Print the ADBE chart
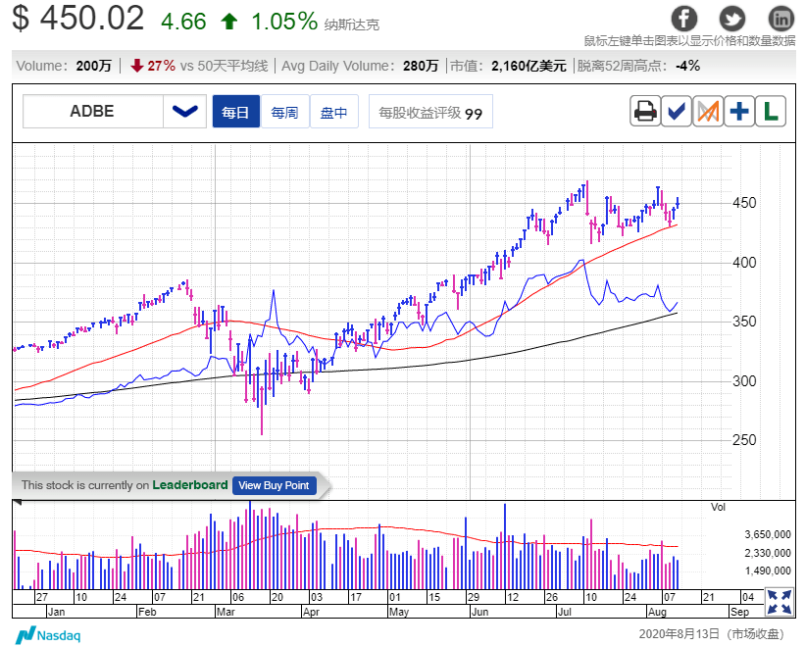 (x=645, y=111)
